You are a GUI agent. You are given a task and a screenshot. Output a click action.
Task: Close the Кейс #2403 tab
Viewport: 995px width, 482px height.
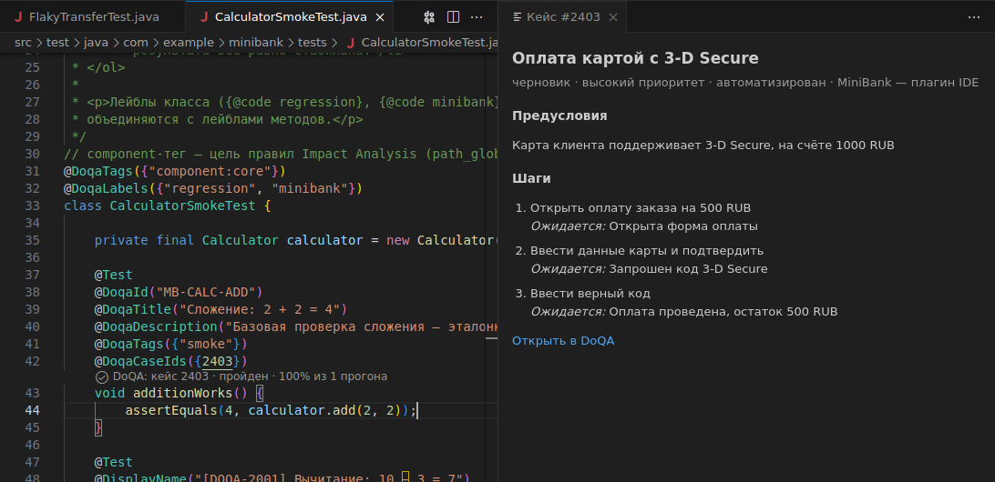click(x=613, y=17)
